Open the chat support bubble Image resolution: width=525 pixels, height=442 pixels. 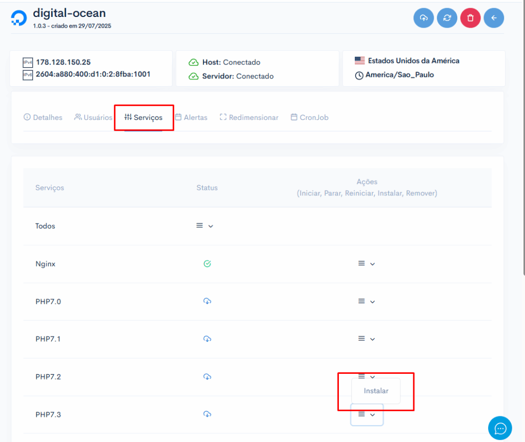[500, 428]
